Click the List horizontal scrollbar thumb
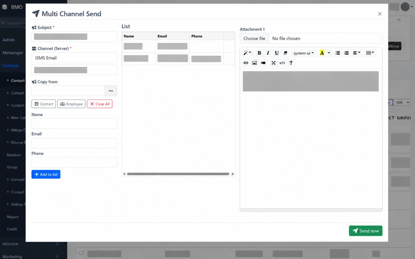This screenshot has height=259, width=415. 178,174
